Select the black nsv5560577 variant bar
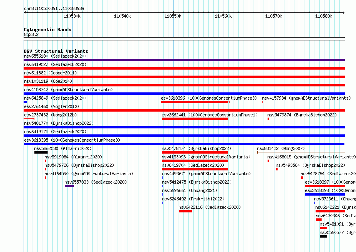The width and height of the screenshot is (356, 252). 324,236
